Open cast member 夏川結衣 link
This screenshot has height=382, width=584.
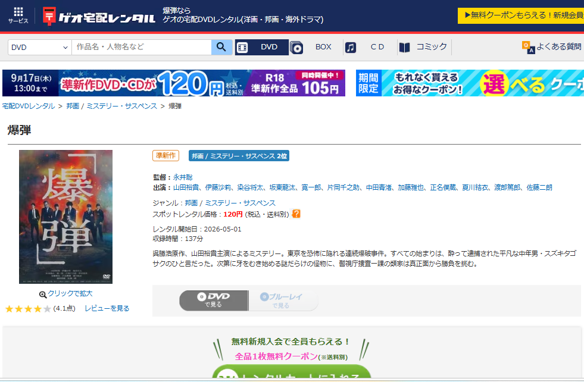click(475, 187)
